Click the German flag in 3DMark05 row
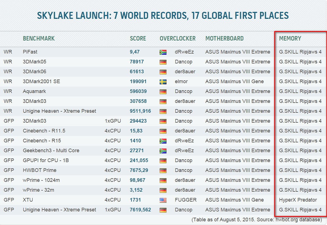Image resolution: width=327 pixels, height=225 pixels. click(x=163, y=62)
